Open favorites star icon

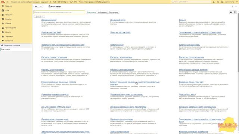point(222,2)
